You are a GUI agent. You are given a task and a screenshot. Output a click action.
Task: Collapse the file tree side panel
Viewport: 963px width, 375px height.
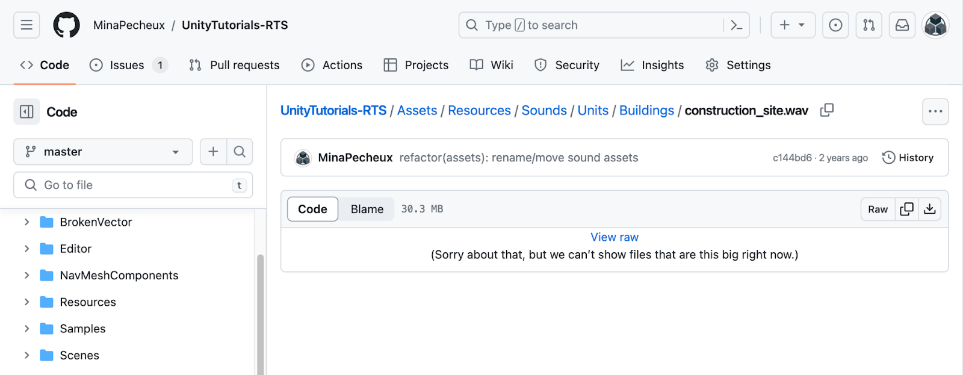26,112
